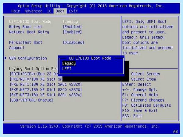Click Enter: Select hint
Image resolution: width=183 pixels, height=137 pixels.
137,85
